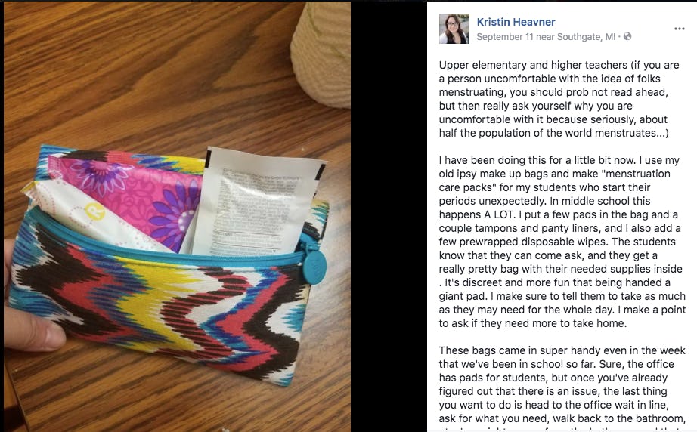Click paragraph starting "Upper elementary and higher"
Screen dimensions: 697x432
[x=559, y=99]
